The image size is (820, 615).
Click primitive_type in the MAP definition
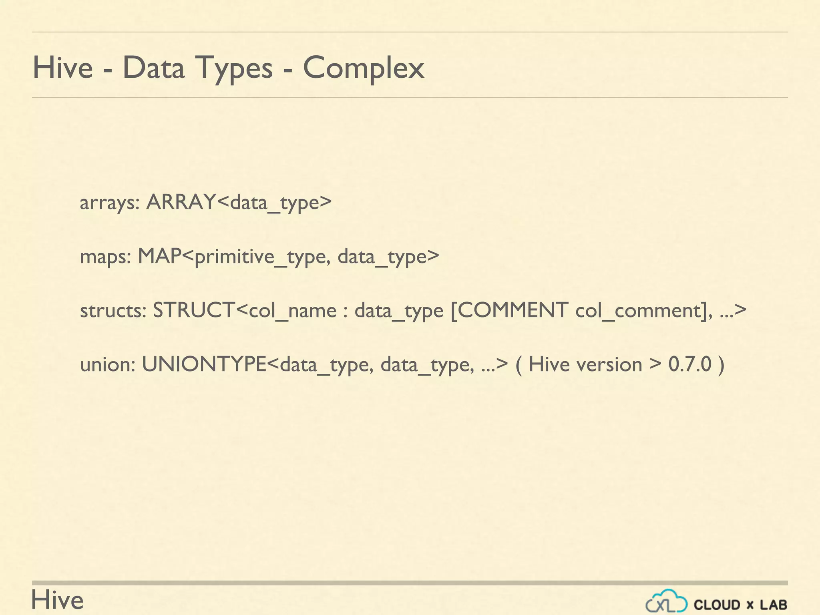(x=262, y=257)
